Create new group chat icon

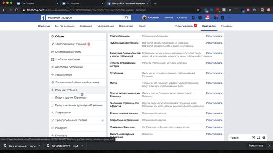point(258,138)
